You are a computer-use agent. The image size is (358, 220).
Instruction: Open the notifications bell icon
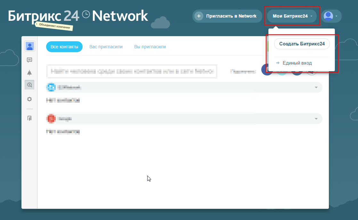29,73
